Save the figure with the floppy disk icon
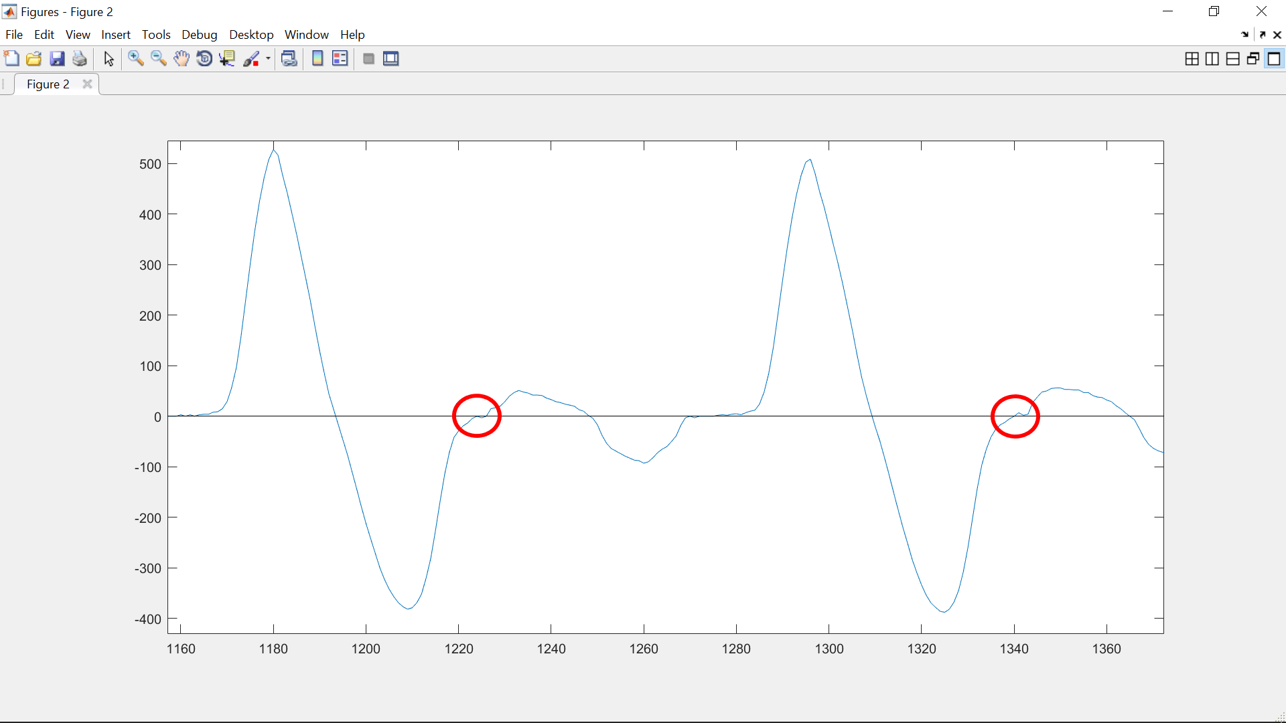 (x=57, y=59)
